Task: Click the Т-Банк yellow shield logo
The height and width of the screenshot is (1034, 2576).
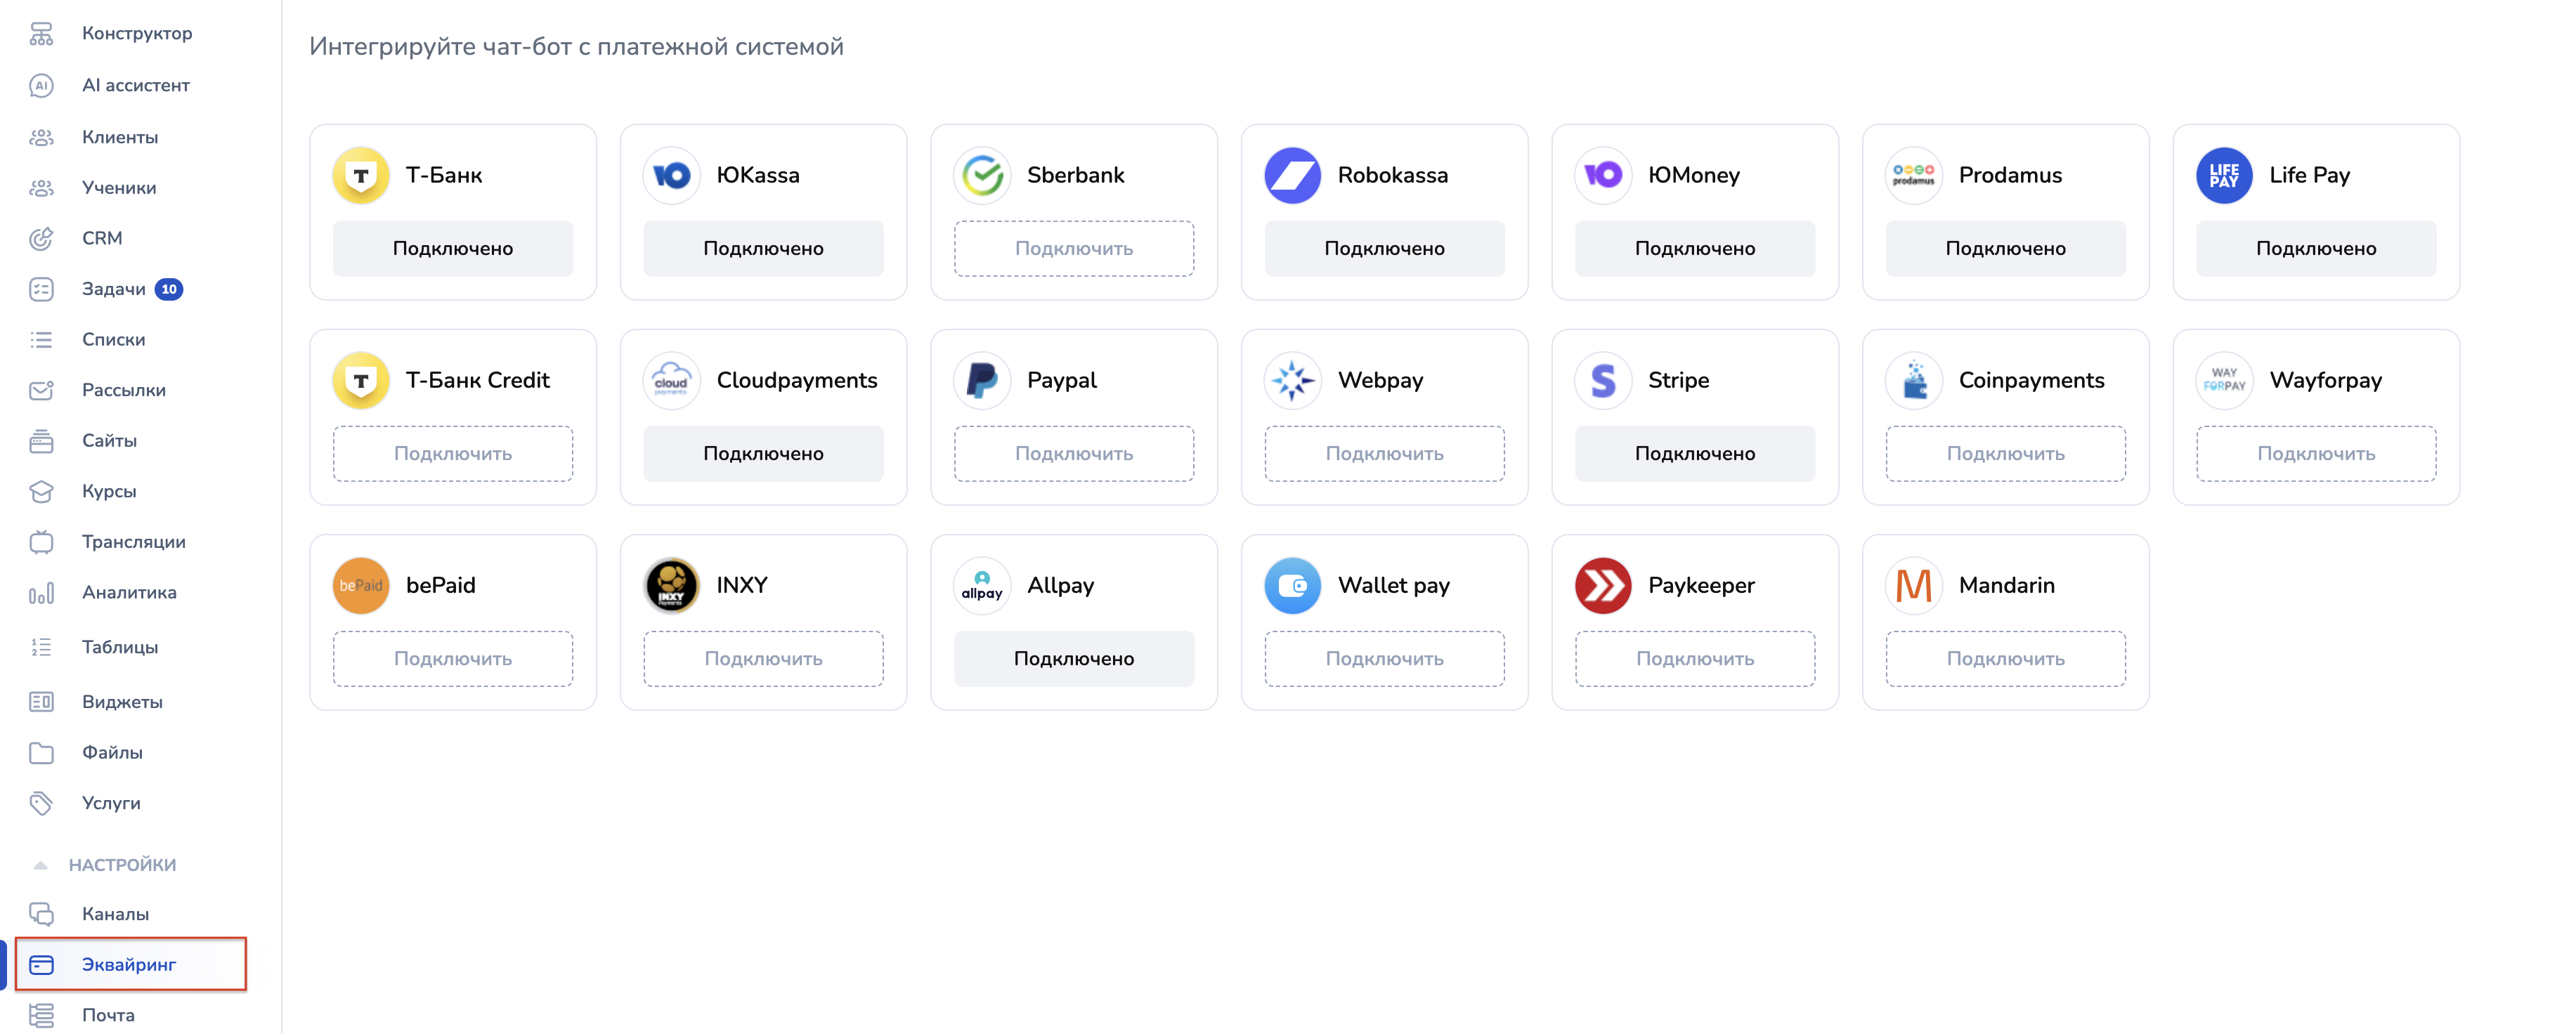Action: [361, 176]
